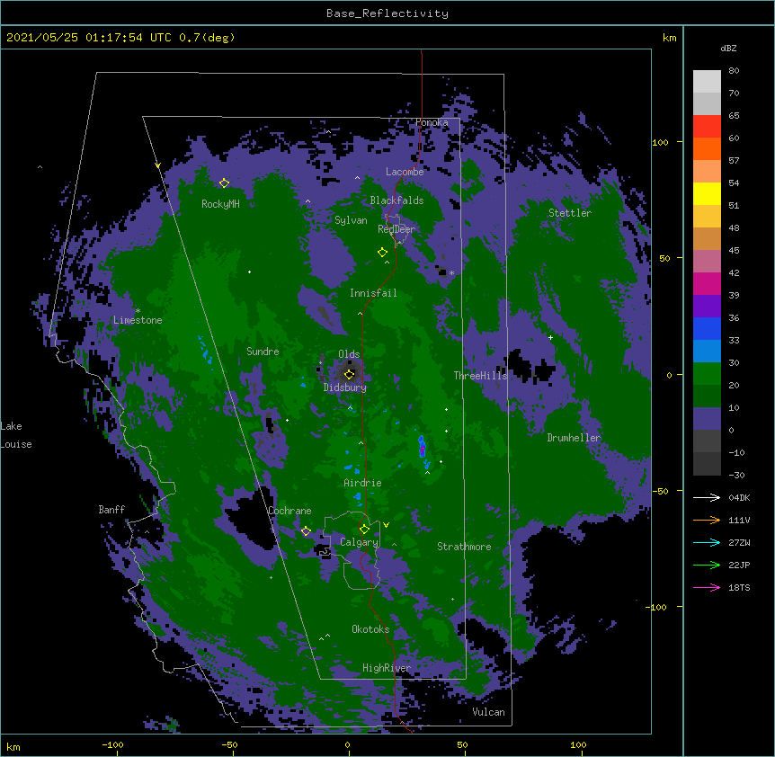
Task: Click the yellow station marker below Cochrane
Action: click(x=306, y=531)
